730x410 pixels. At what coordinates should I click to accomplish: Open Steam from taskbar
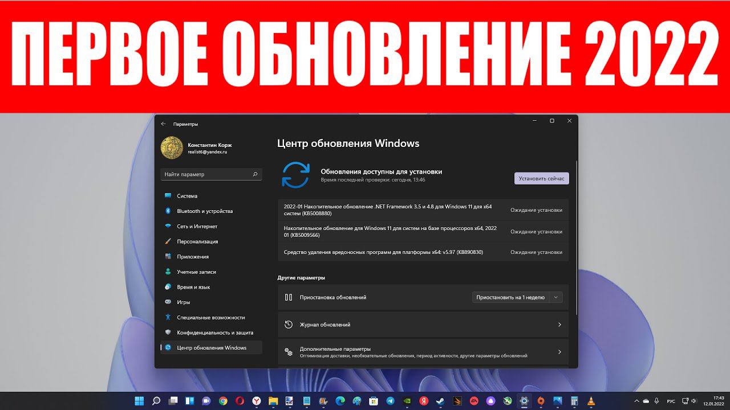coord(440,400)
